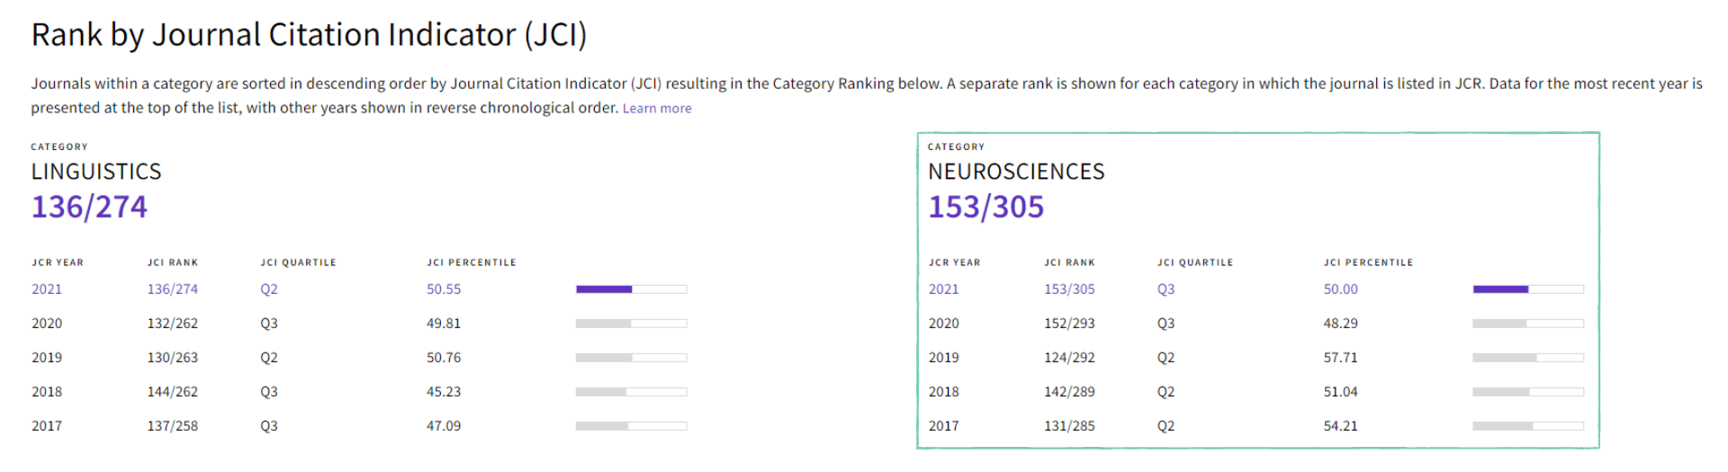Click the Neurosciences 2019 gray percentile bar
The image size is (1728, 472).
coord(1528,358)
